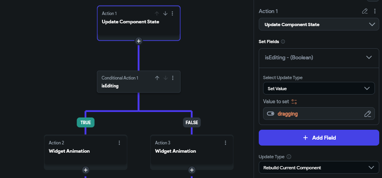Open Conditional Action 1 three-dot menu
This screenshot has height=178, width=382.
pyautogui.click(x=173, y=78)
